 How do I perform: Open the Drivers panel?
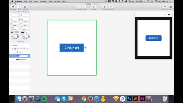(78, 7)
